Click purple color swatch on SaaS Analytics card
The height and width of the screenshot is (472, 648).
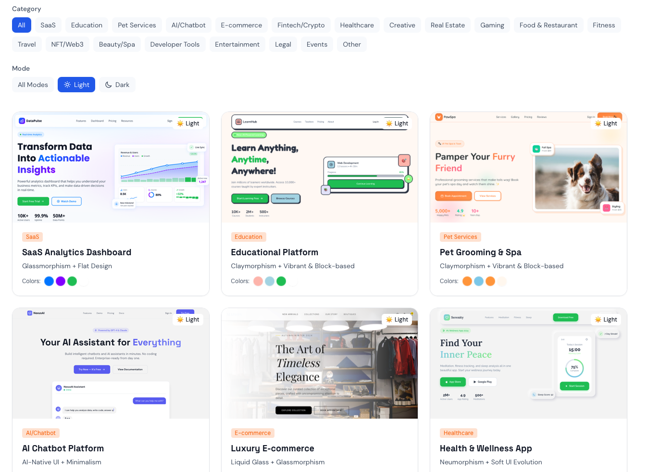click(61, 281)
